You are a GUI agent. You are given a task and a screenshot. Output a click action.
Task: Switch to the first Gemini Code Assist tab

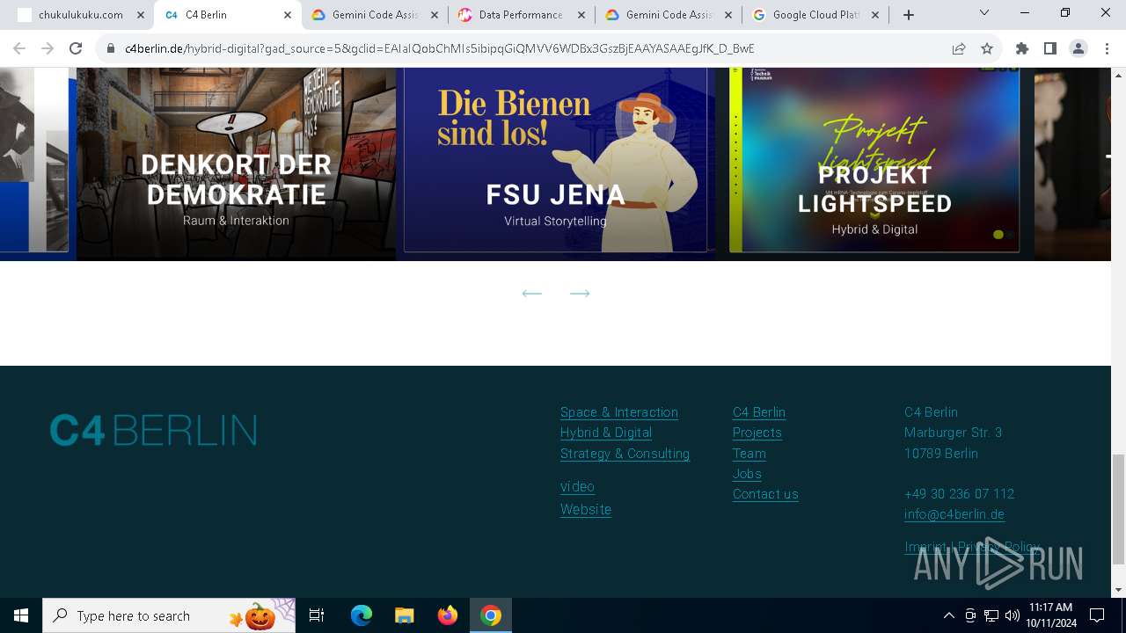tap(374, 15)
